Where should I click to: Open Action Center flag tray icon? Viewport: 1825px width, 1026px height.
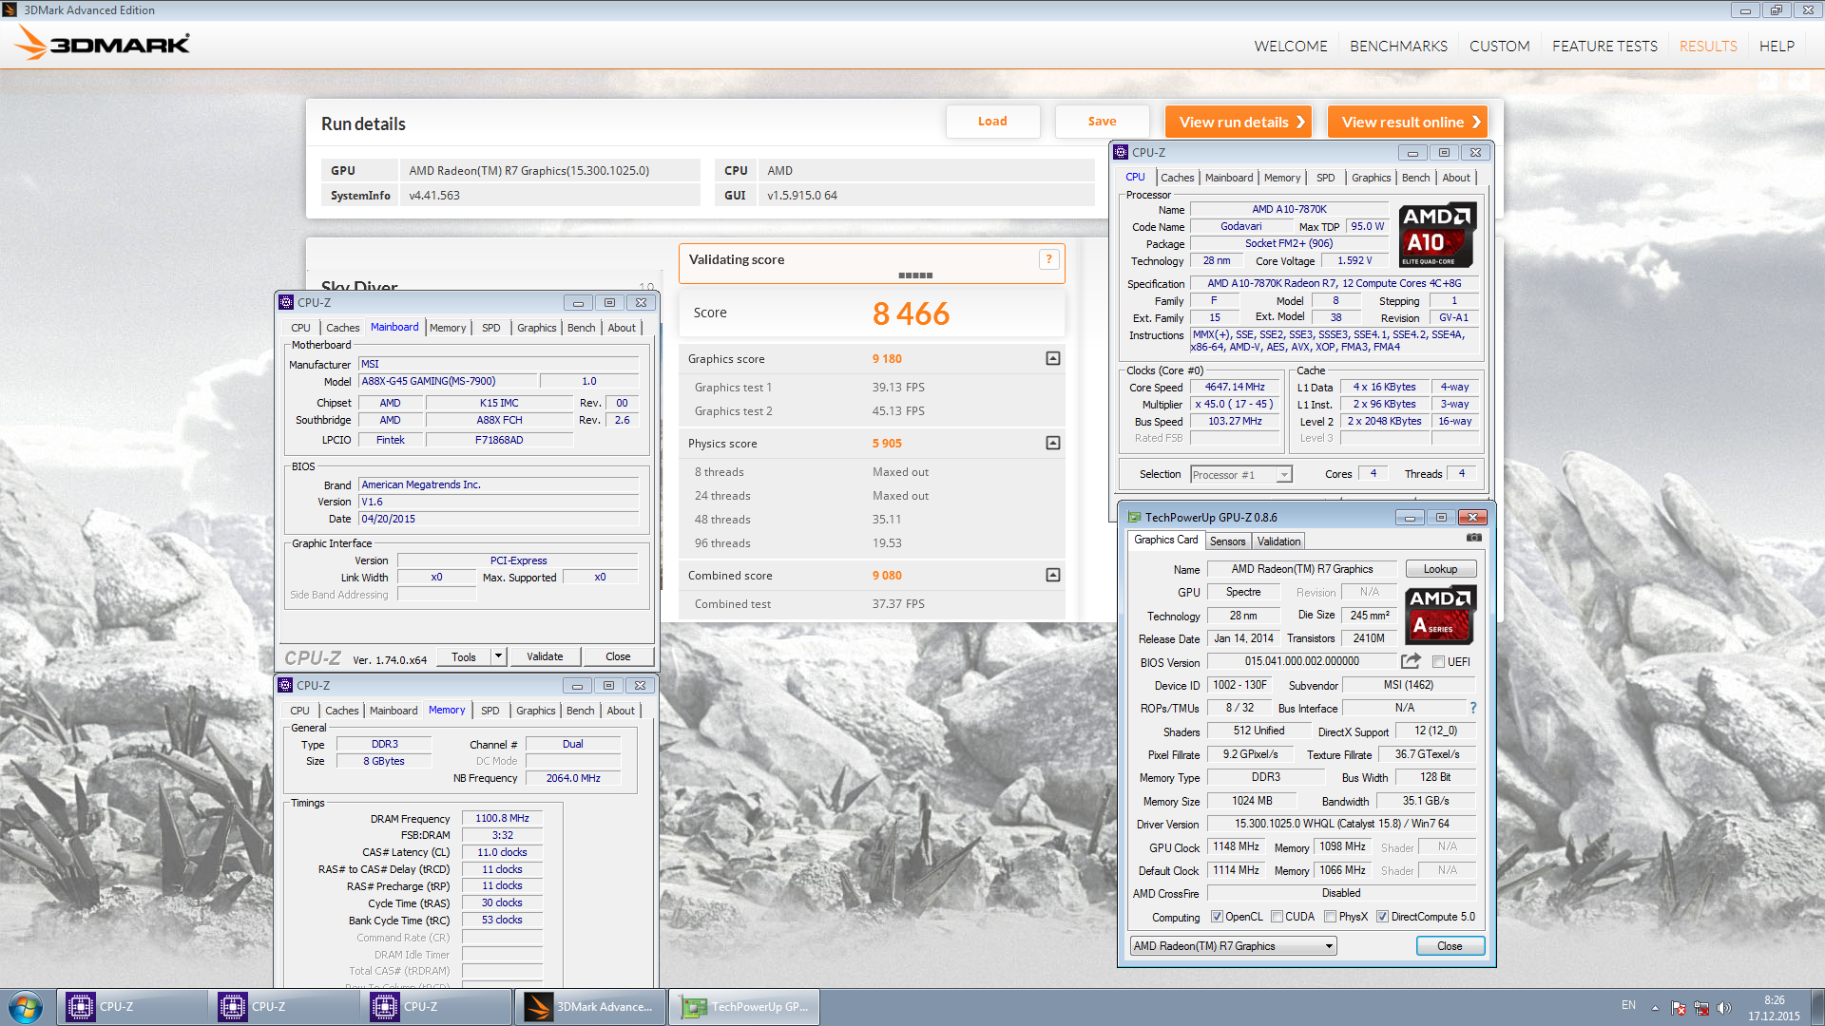pyautogui.click(x=1679, y=1007)
